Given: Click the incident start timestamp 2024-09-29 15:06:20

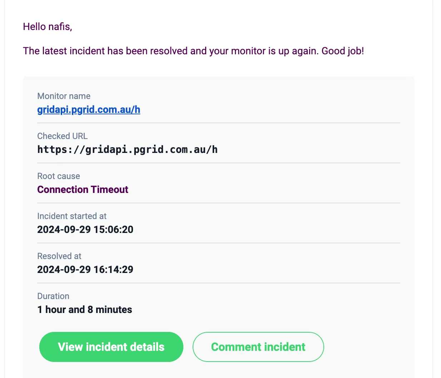Looking at the screenshot, I should (x=85, y=230).
